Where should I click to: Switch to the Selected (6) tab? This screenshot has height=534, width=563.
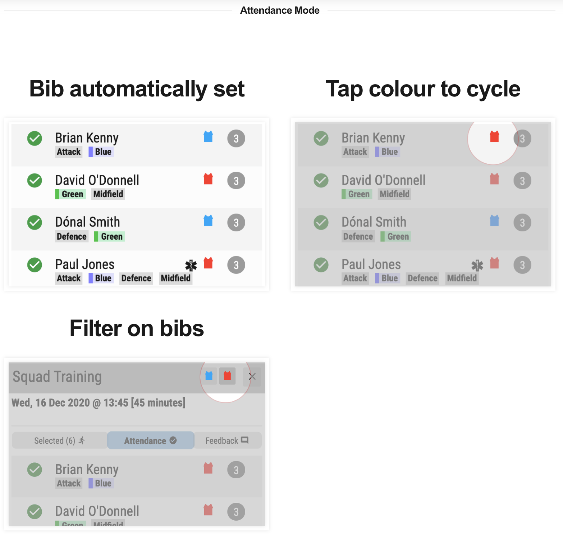(60, 440)
